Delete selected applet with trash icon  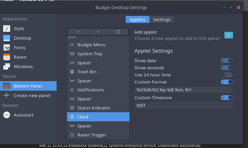click(118, 32)
